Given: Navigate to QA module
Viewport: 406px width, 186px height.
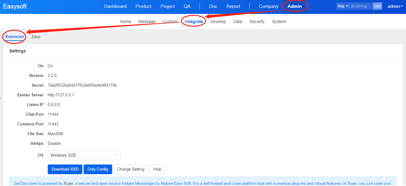Looking at the screenshot, I should [x=187, y=6].
